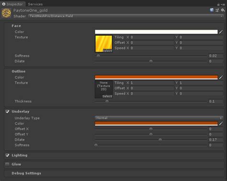
Task: Disable the Underlay checkbox
Action: click(7, 111)
